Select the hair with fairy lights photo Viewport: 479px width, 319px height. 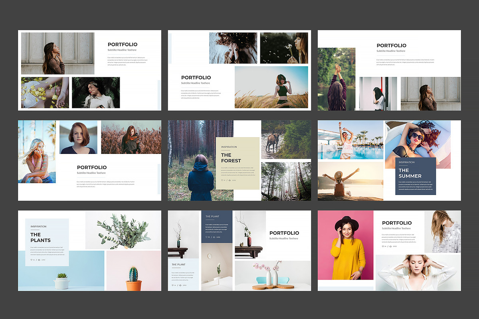click(x=233, y=48)
